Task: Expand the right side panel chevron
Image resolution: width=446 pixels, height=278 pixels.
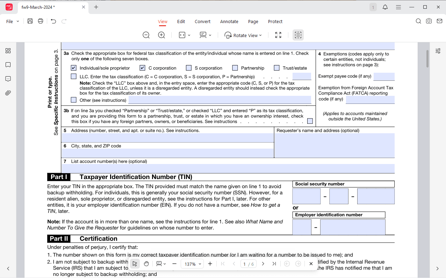Action: [438, 269]
